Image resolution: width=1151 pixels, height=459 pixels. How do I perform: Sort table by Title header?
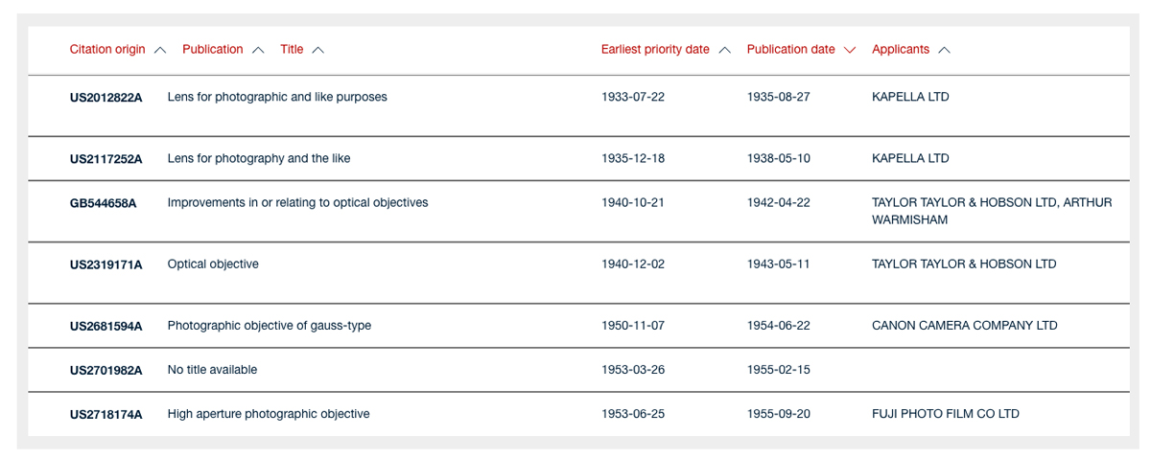click(x=292, y=50)
